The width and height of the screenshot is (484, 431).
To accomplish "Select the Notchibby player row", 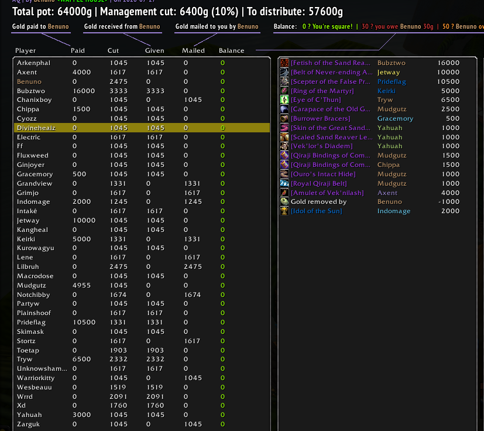I will click(x=142, y=295).
